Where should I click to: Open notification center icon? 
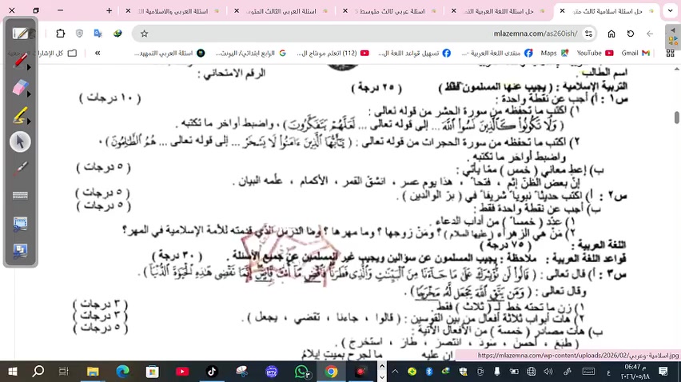[663, 371]
